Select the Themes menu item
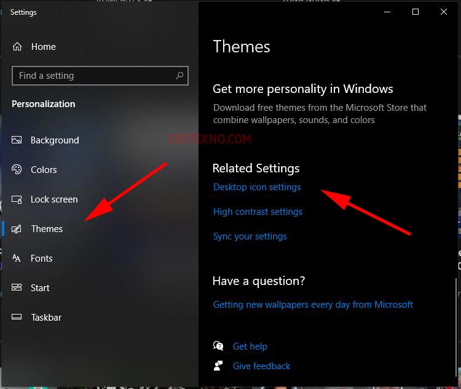This screenshot has width=461, height=389. [47, 229]
